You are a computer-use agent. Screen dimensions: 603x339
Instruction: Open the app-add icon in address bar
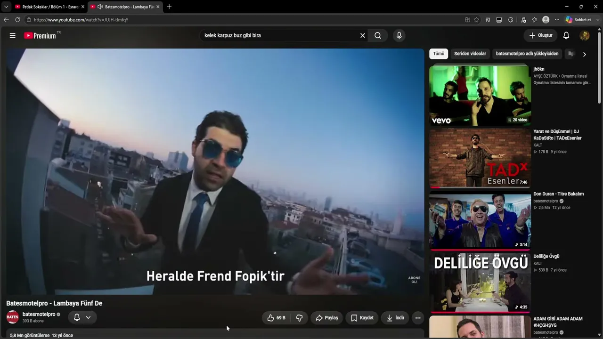click(467, 20)
